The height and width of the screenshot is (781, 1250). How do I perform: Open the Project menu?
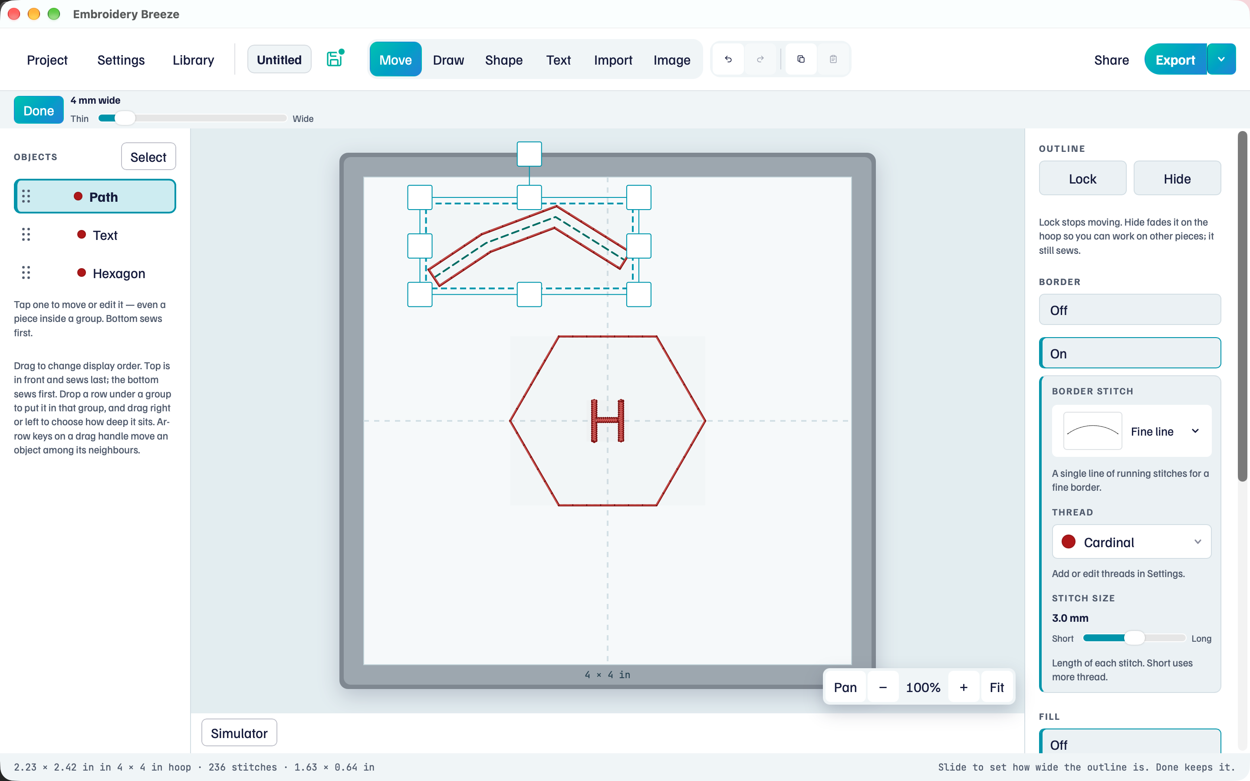pyautogui.click(x=47, y=60)
